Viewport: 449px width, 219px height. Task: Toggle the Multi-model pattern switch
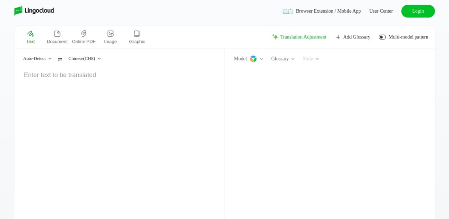click(x=382, y=37)
